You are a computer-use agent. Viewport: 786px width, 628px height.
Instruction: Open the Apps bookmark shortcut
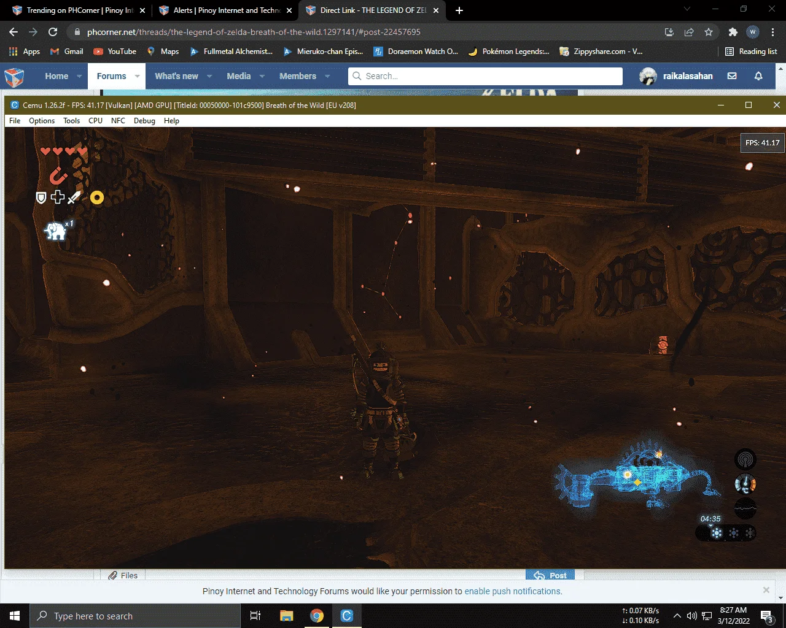tap(25, 52)
